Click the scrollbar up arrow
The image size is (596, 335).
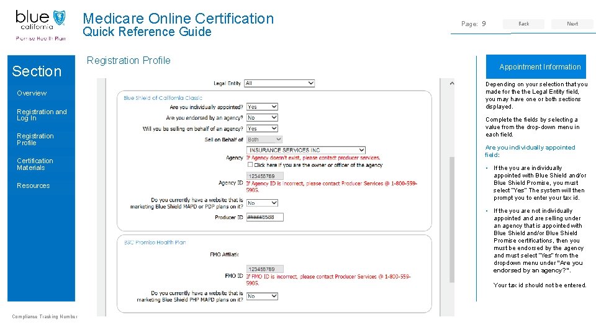point(452,84)
